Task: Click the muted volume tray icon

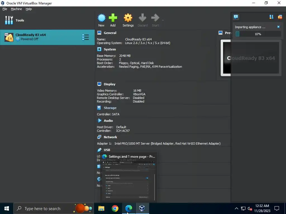Action: coord(250,208)
